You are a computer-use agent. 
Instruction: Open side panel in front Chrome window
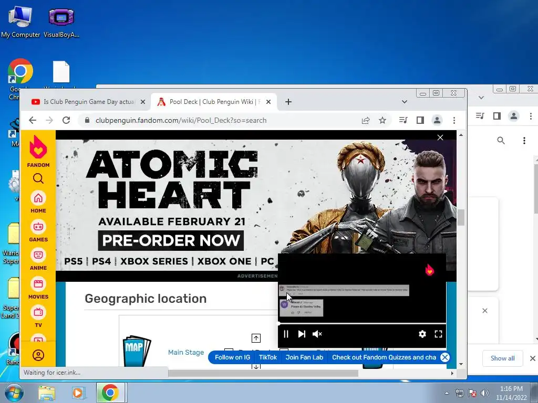pyautogui.click(x=420, y=120)
